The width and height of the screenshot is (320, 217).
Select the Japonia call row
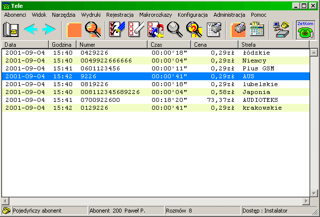point(156,92)
